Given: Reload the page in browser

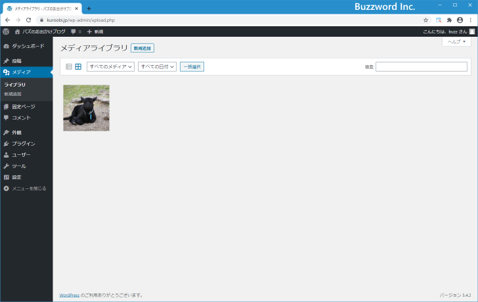Looking at the screenshot, I should pyautogui.click(x=28, y=20).
